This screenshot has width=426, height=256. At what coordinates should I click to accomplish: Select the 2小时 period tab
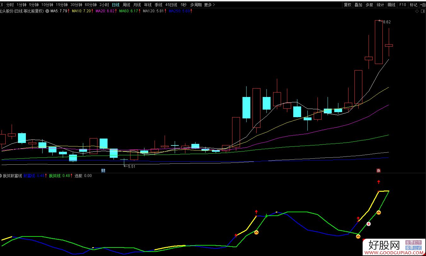tap(104, 5)
